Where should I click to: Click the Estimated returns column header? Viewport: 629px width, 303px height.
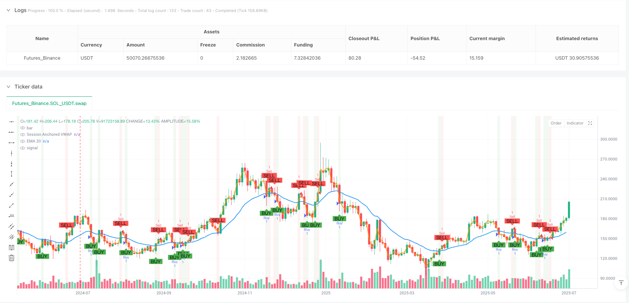[x=577, y=38]
